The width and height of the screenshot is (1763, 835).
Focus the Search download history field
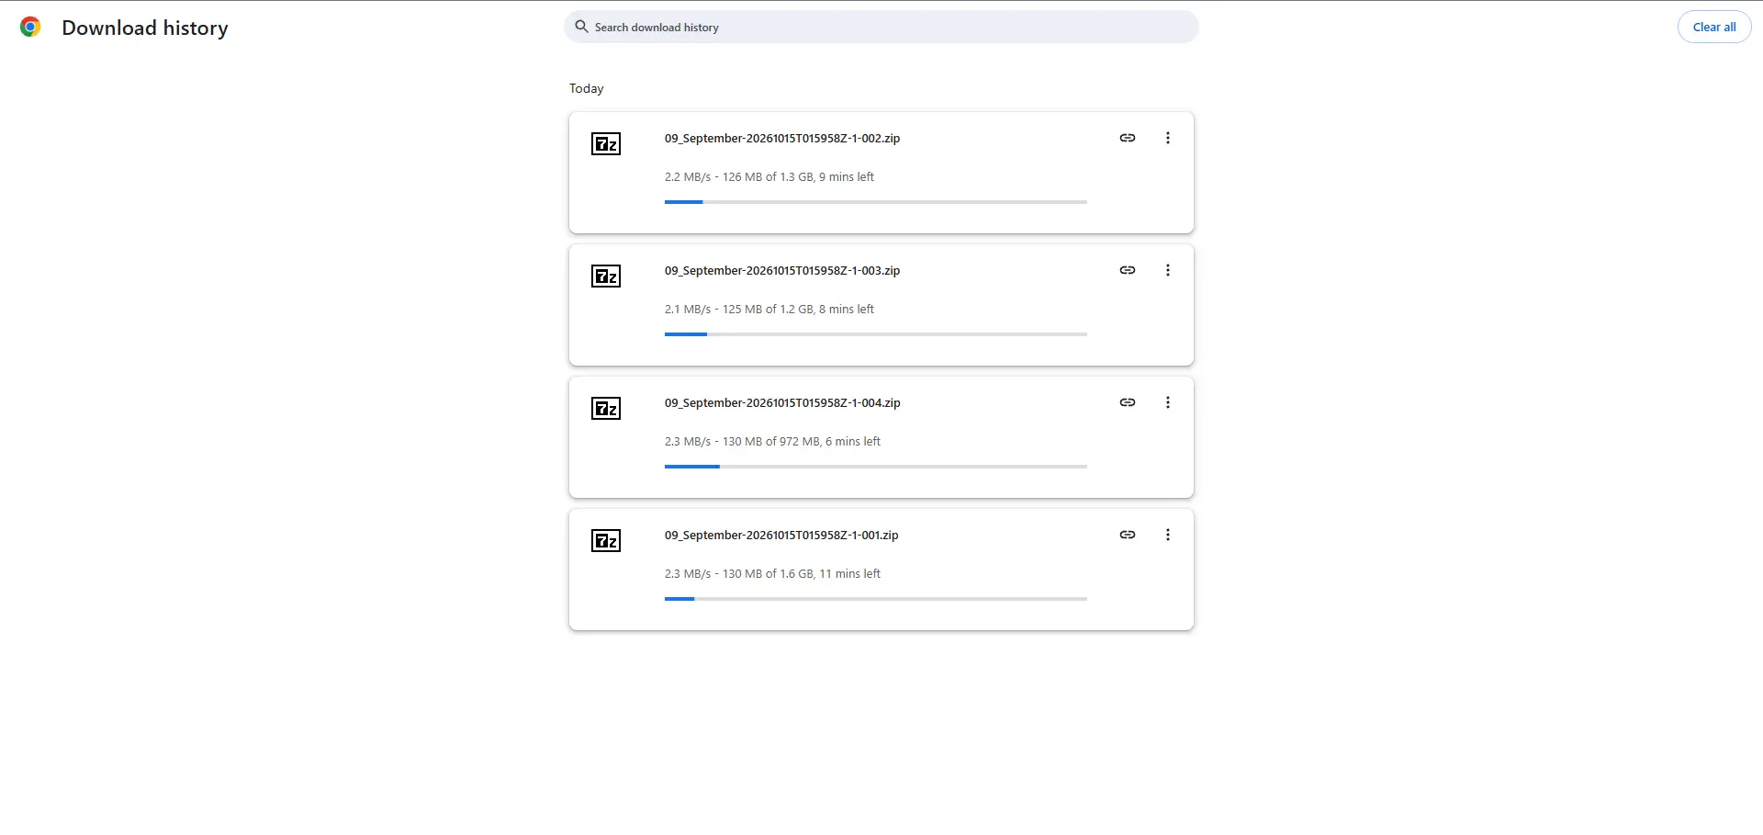881,27
